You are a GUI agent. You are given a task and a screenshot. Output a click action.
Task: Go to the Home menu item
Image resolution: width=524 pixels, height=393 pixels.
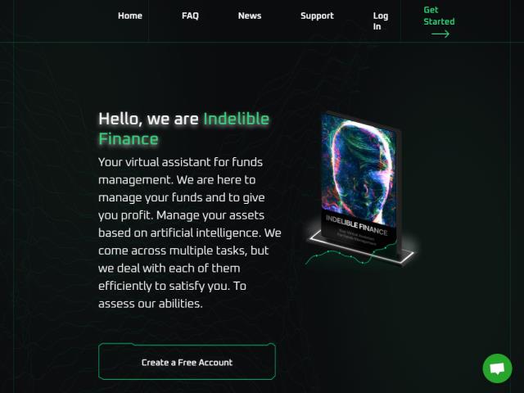pyautogui.click(x=130, y=16)
